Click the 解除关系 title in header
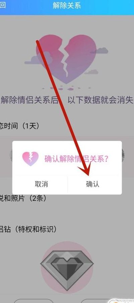The height and width of the screenshot is (303, 134). pos(67,6)
